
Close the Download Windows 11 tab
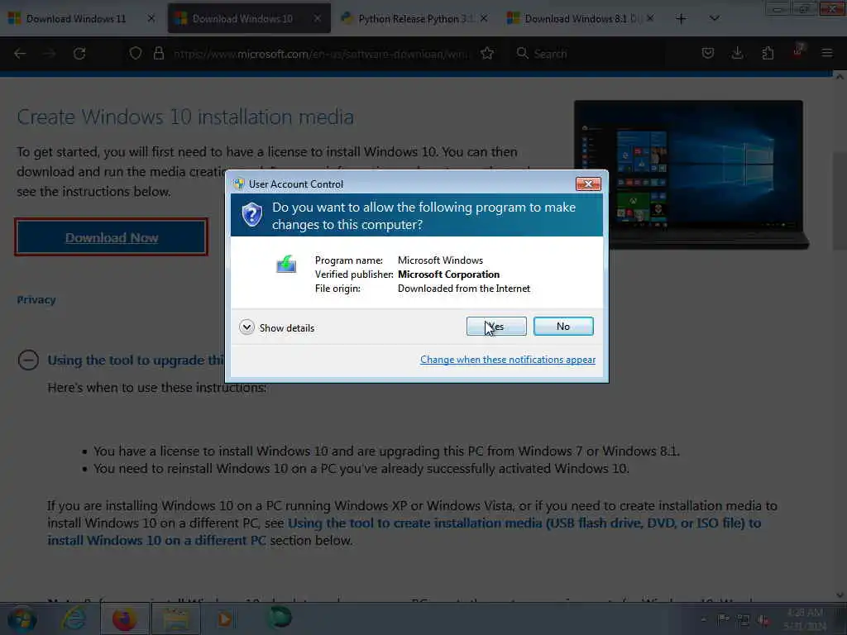click(151, 18)
